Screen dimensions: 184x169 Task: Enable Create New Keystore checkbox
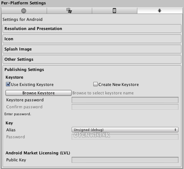[95, 84]
